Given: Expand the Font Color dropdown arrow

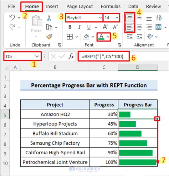Looking at the screenshot, I should (x=108, y=37).
